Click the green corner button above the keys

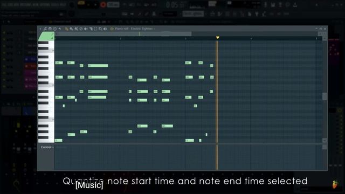coord(46,37)
